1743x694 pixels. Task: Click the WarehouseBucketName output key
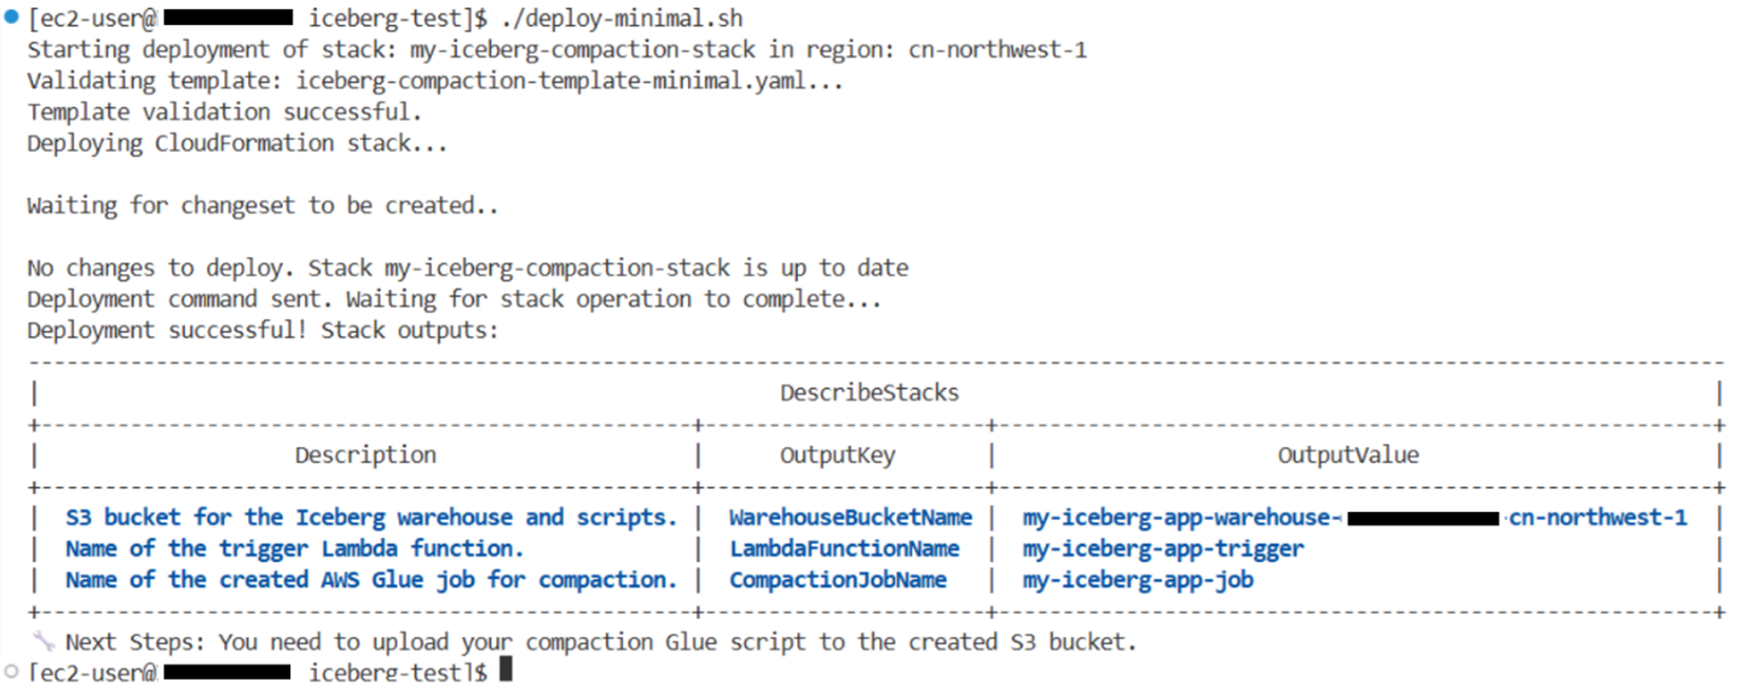point(850,517)
